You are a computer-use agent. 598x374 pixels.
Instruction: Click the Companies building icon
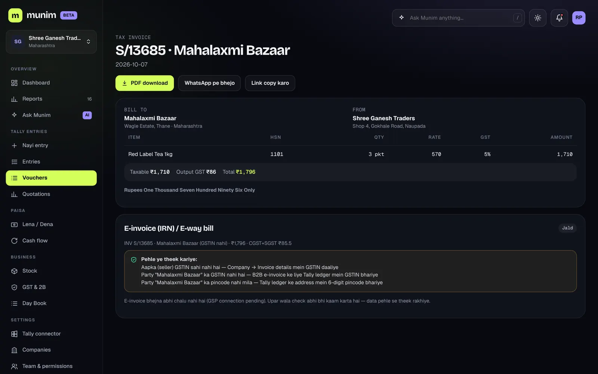(14, 350)
